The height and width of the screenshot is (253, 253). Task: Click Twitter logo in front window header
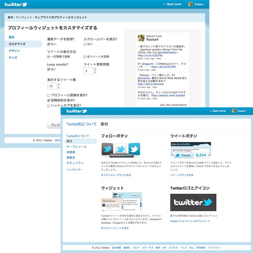pos(77,111)
